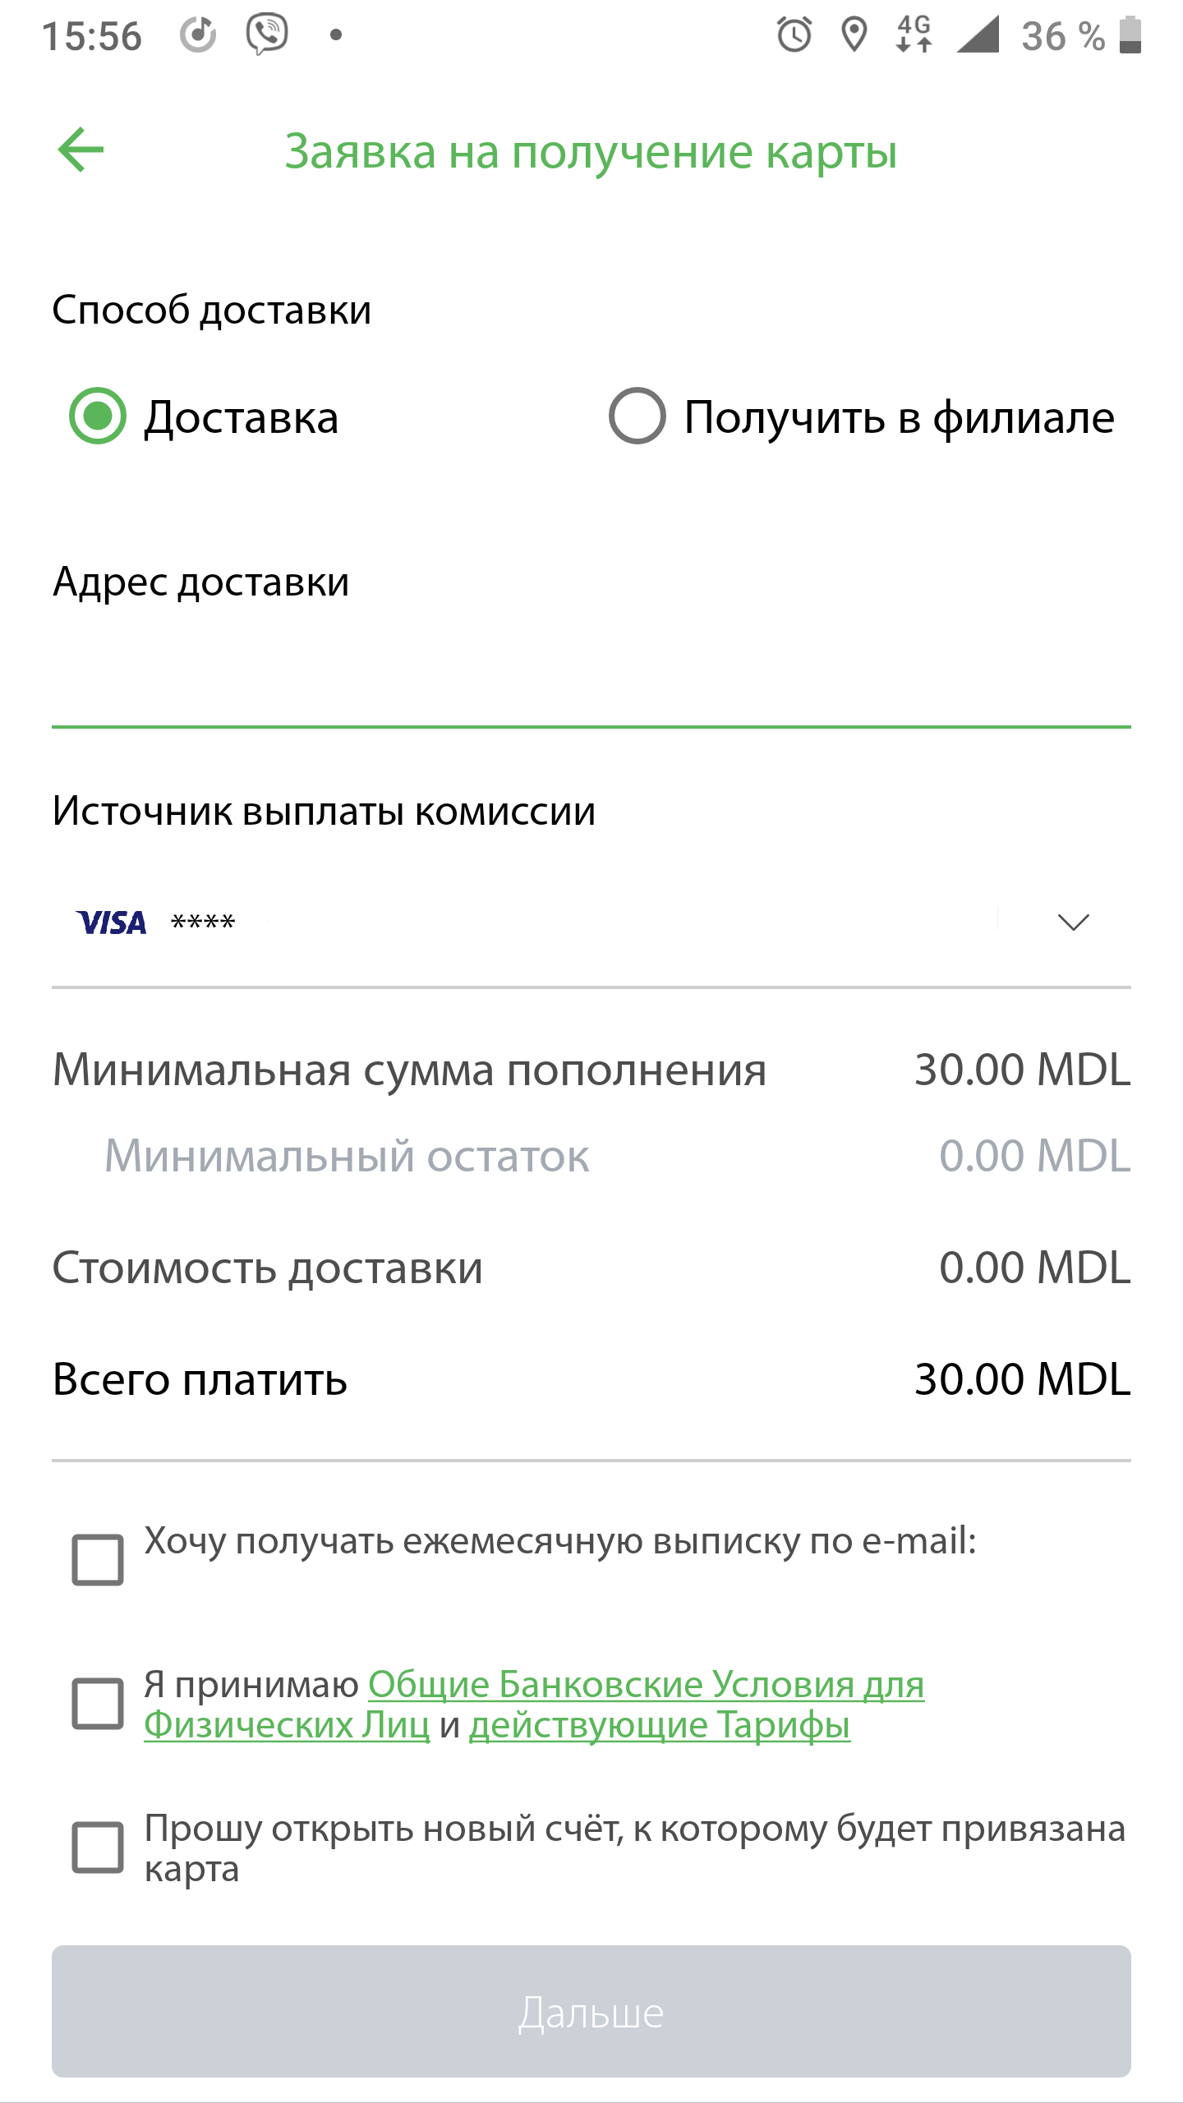Expand the commission source card dropdown
Viewport: 1183px width, 2103px height.
coord(1073,923)
